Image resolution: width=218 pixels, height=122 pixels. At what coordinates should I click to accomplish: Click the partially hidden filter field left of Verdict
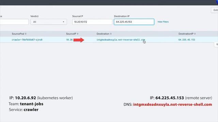(14, 22)
